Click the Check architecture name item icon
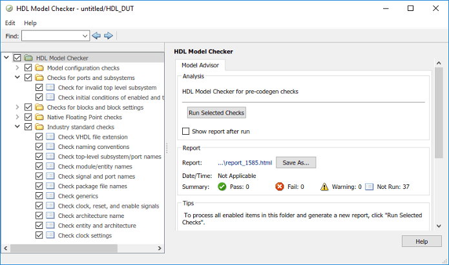The height and width of the screenshot is (265, 449). pos(50,216)
